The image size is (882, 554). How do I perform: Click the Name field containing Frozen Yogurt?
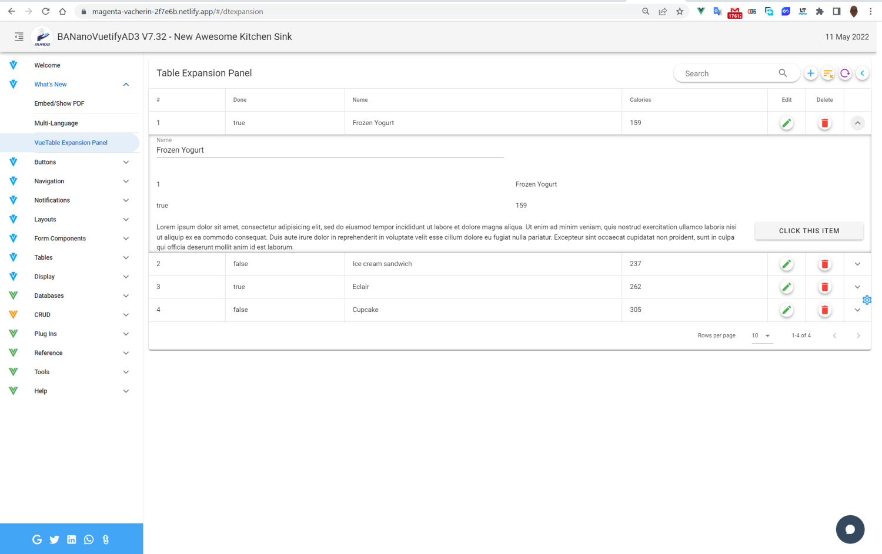pyautogui.click(x=330, y=150)
